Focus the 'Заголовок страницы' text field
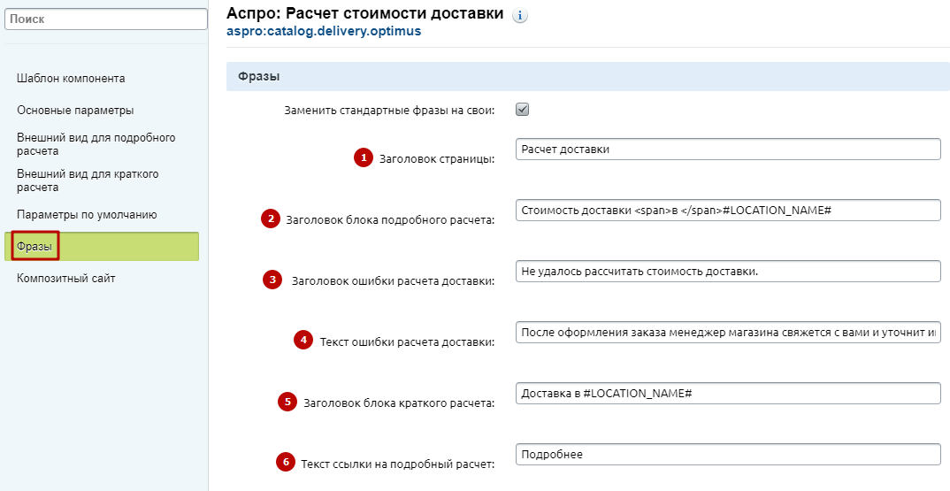 click(728, 150)
